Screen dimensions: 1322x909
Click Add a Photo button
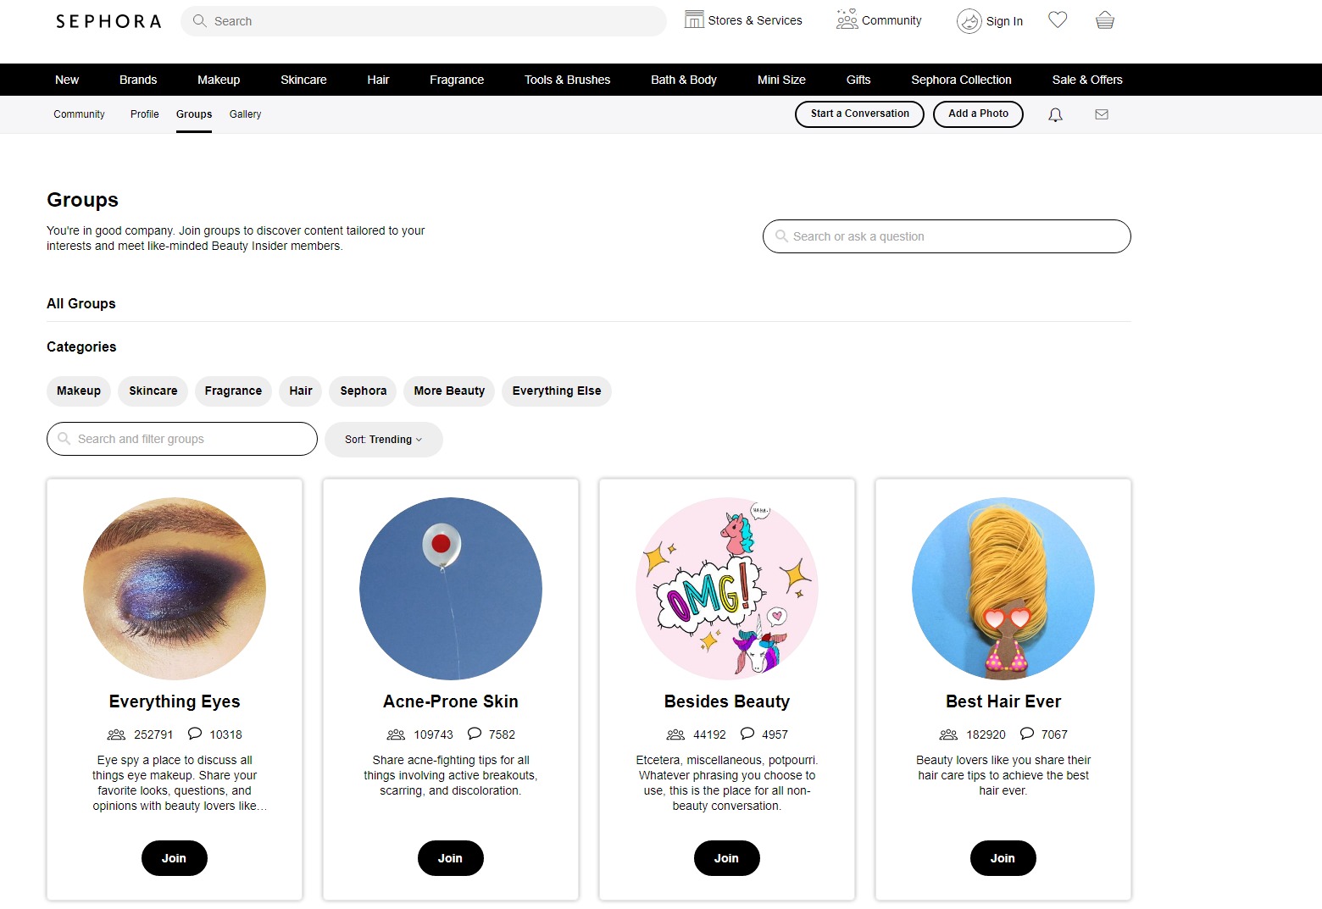[x=978, y=114]
